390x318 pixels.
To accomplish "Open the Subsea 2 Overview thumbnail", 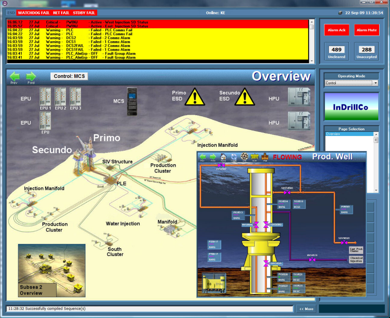I will (51, 270).
